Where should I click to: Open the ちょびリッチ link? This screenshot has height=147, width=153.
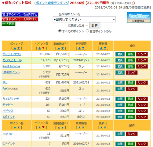(x=11, y=99)
